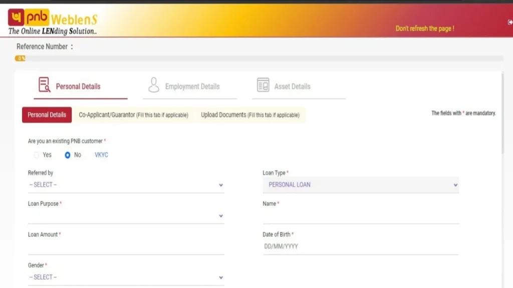513x288 pixels.
Task: Click the PNB logo icon
Action: [17, 18]
